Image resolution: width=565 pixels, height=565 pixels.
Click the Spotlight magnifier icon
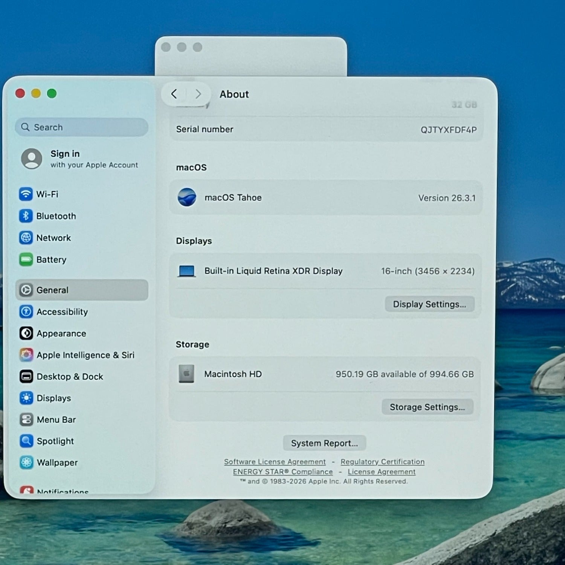click(26, 441)
